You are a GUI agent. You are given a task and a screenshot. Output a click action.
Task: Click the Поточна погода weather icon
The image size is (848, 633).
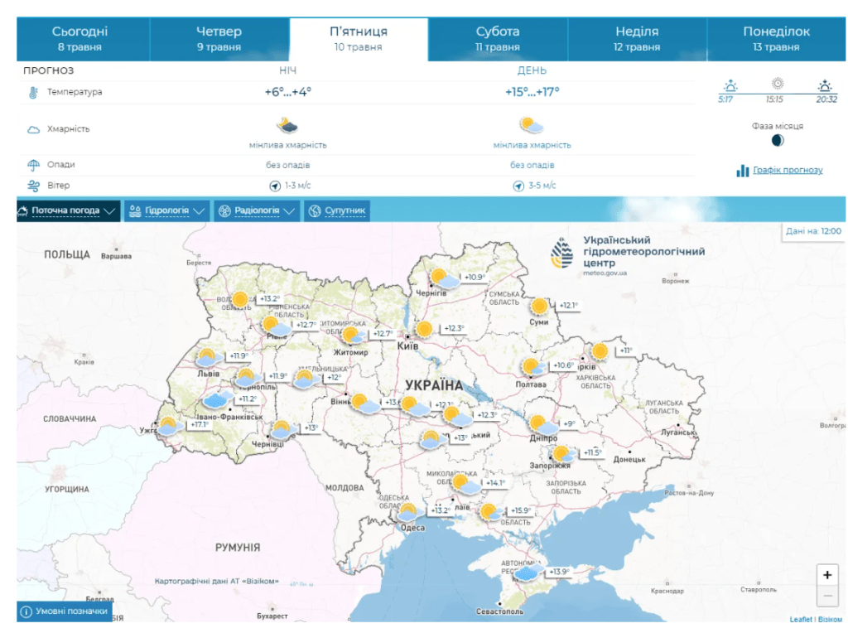22,211
